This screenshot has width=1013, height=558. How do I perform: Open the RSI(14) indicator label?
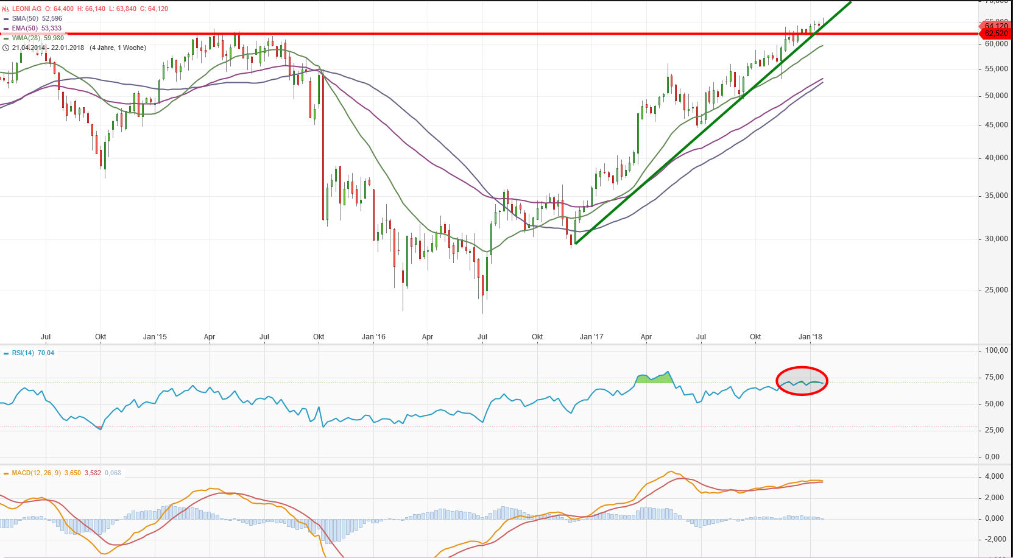click(x=23, y=353)
